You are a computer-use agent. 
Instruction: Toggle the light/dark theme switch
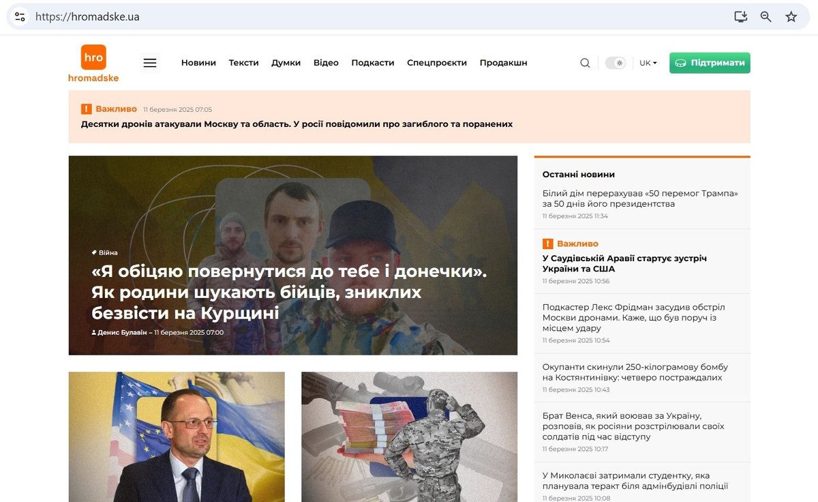pos(616,63)
